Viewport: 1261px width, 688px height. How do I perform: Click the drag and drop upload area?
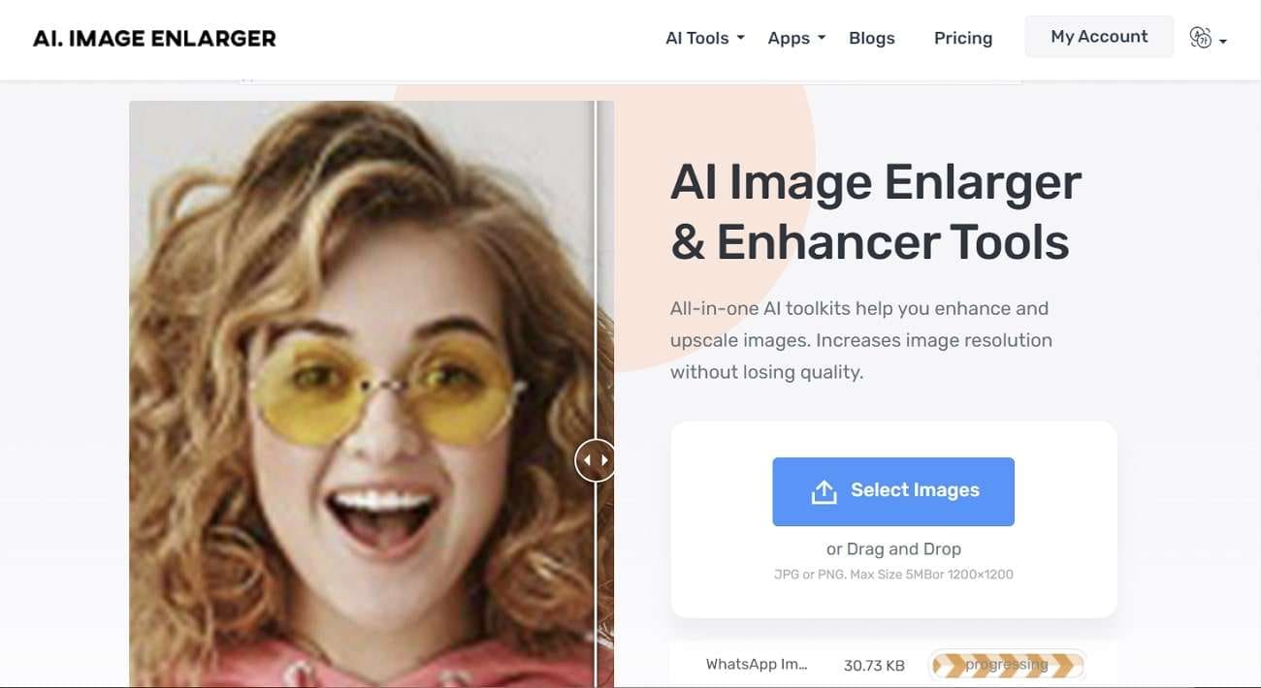coord(893,548)
